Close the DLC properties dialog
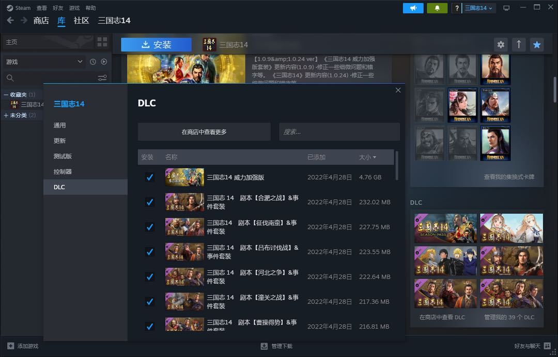This screenshot has height=357, width=558. 398,90
